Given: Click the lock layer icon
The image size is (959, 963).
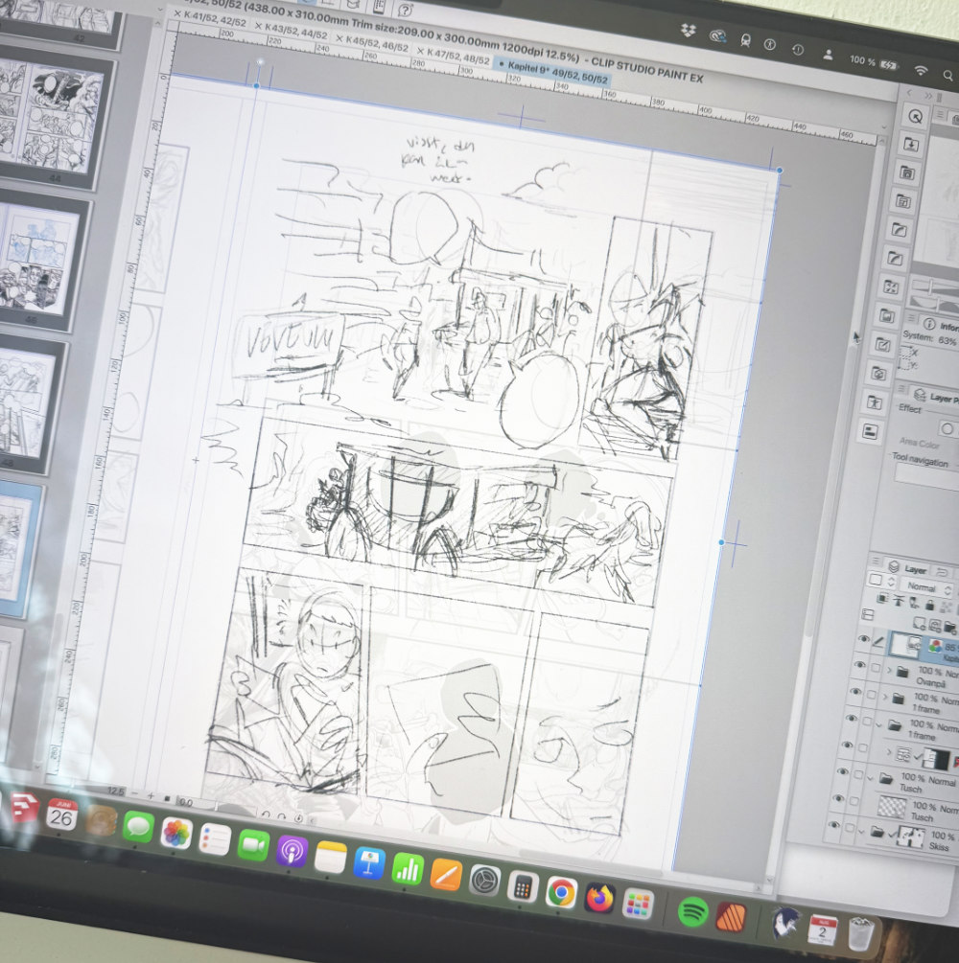Looking at the screenshot, I should [x=928, y=605].
